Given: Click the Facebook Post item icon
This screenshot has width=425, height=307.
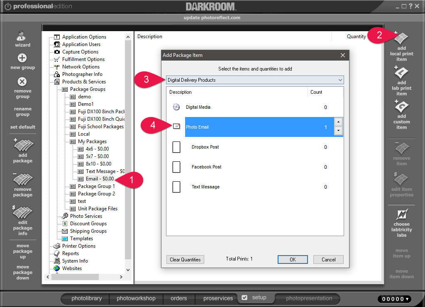Looking at the screenshot, I should [176, 167].
